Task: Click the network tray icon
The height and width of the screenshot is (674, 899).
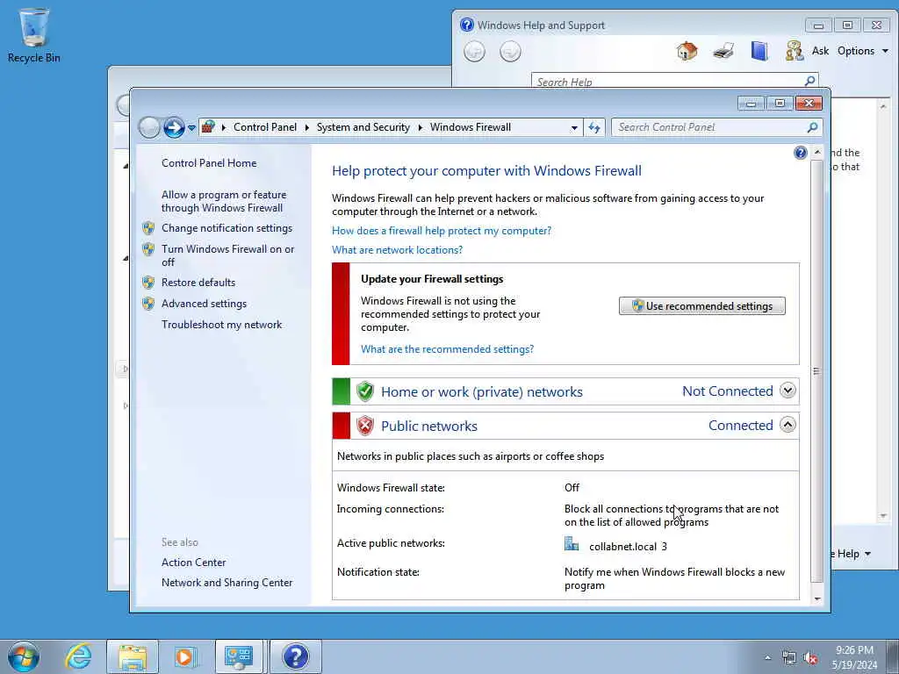Action: [789, 658]
